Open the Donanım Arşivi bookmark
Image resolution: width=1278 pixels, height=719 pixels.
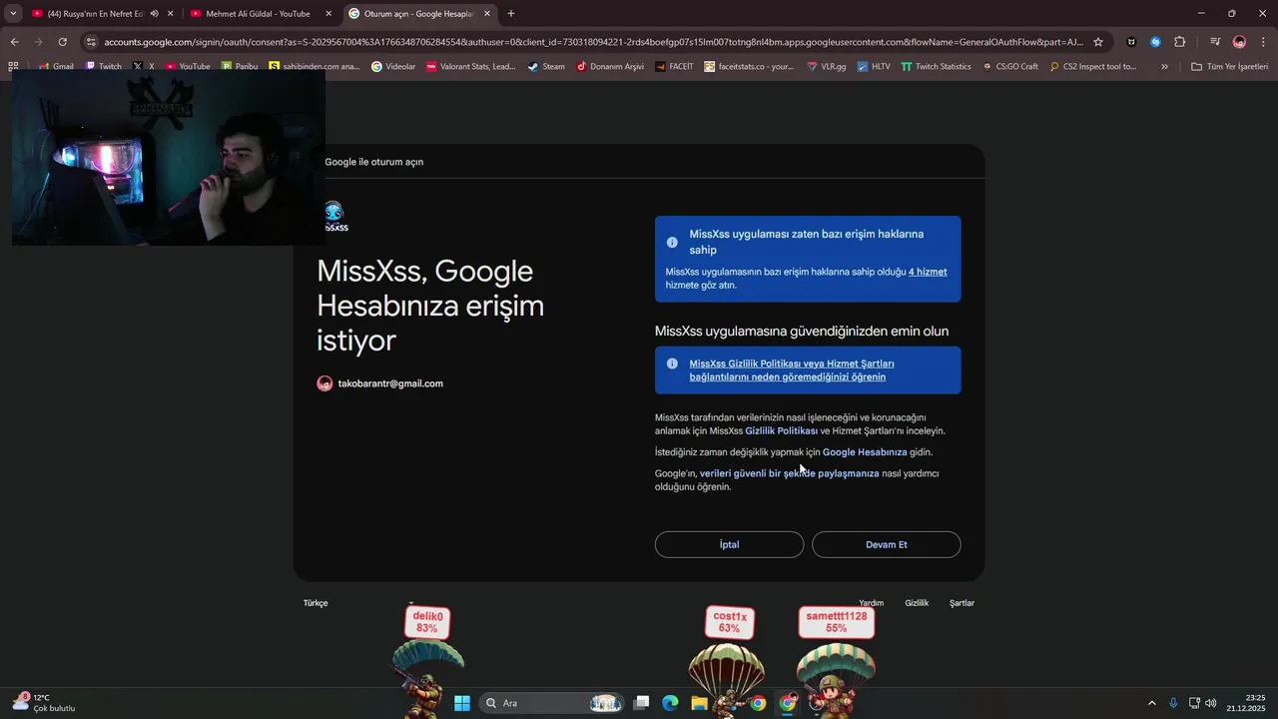click(610, 67)
